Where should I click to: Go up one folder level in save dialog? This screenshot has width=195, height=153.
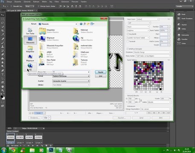click(x=84, y=24)
